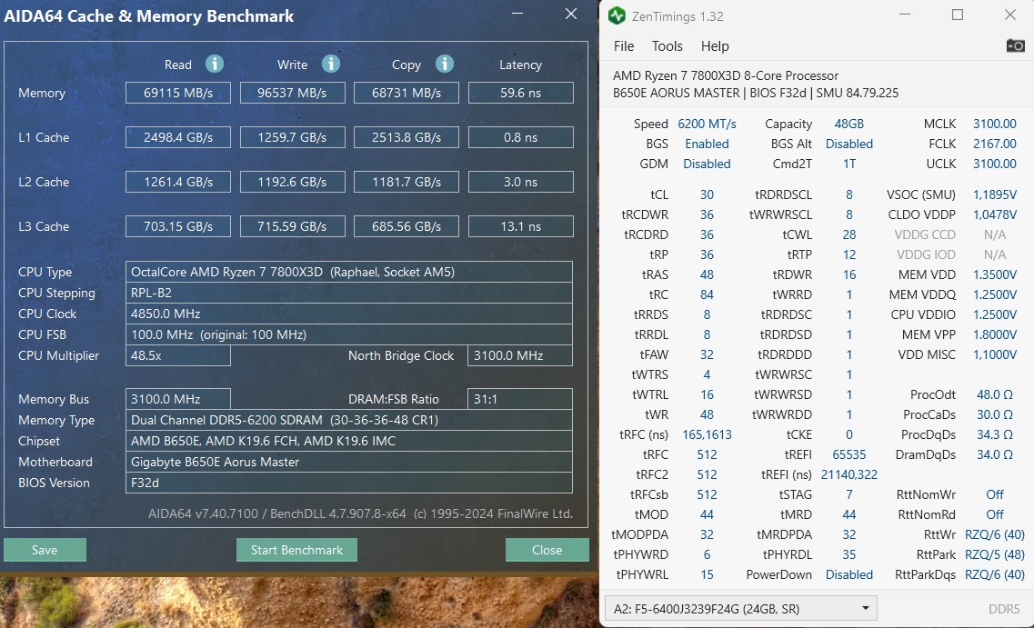The image size is (1034, 628).
Task: Click the Cmd2T value 1T
Action: (x=849, y=164)
